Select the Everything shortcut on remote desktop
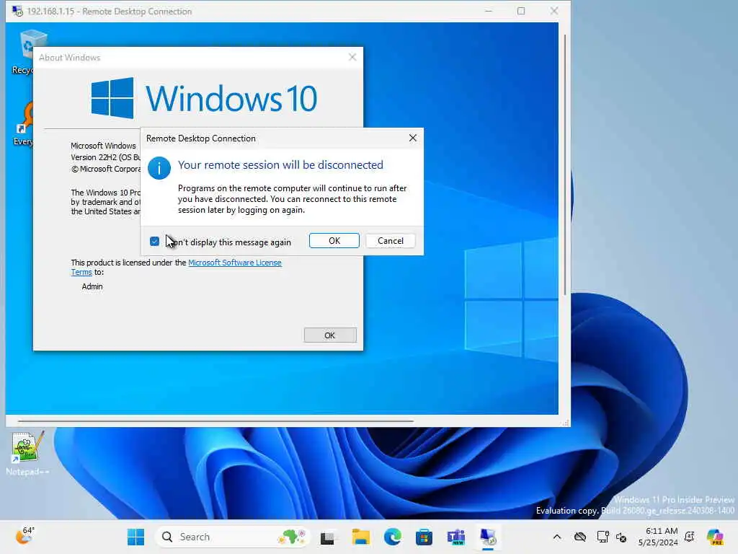 pyautogui.click(x=24, y=123)
